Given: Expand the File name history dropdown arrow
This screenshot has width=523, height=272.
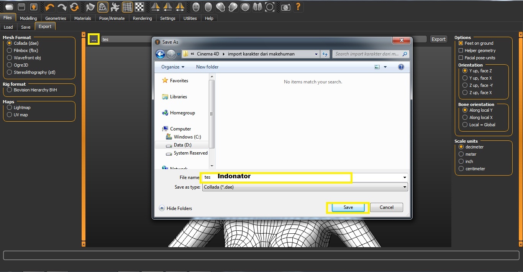Looking at the screenshot, I should [405, 178].
